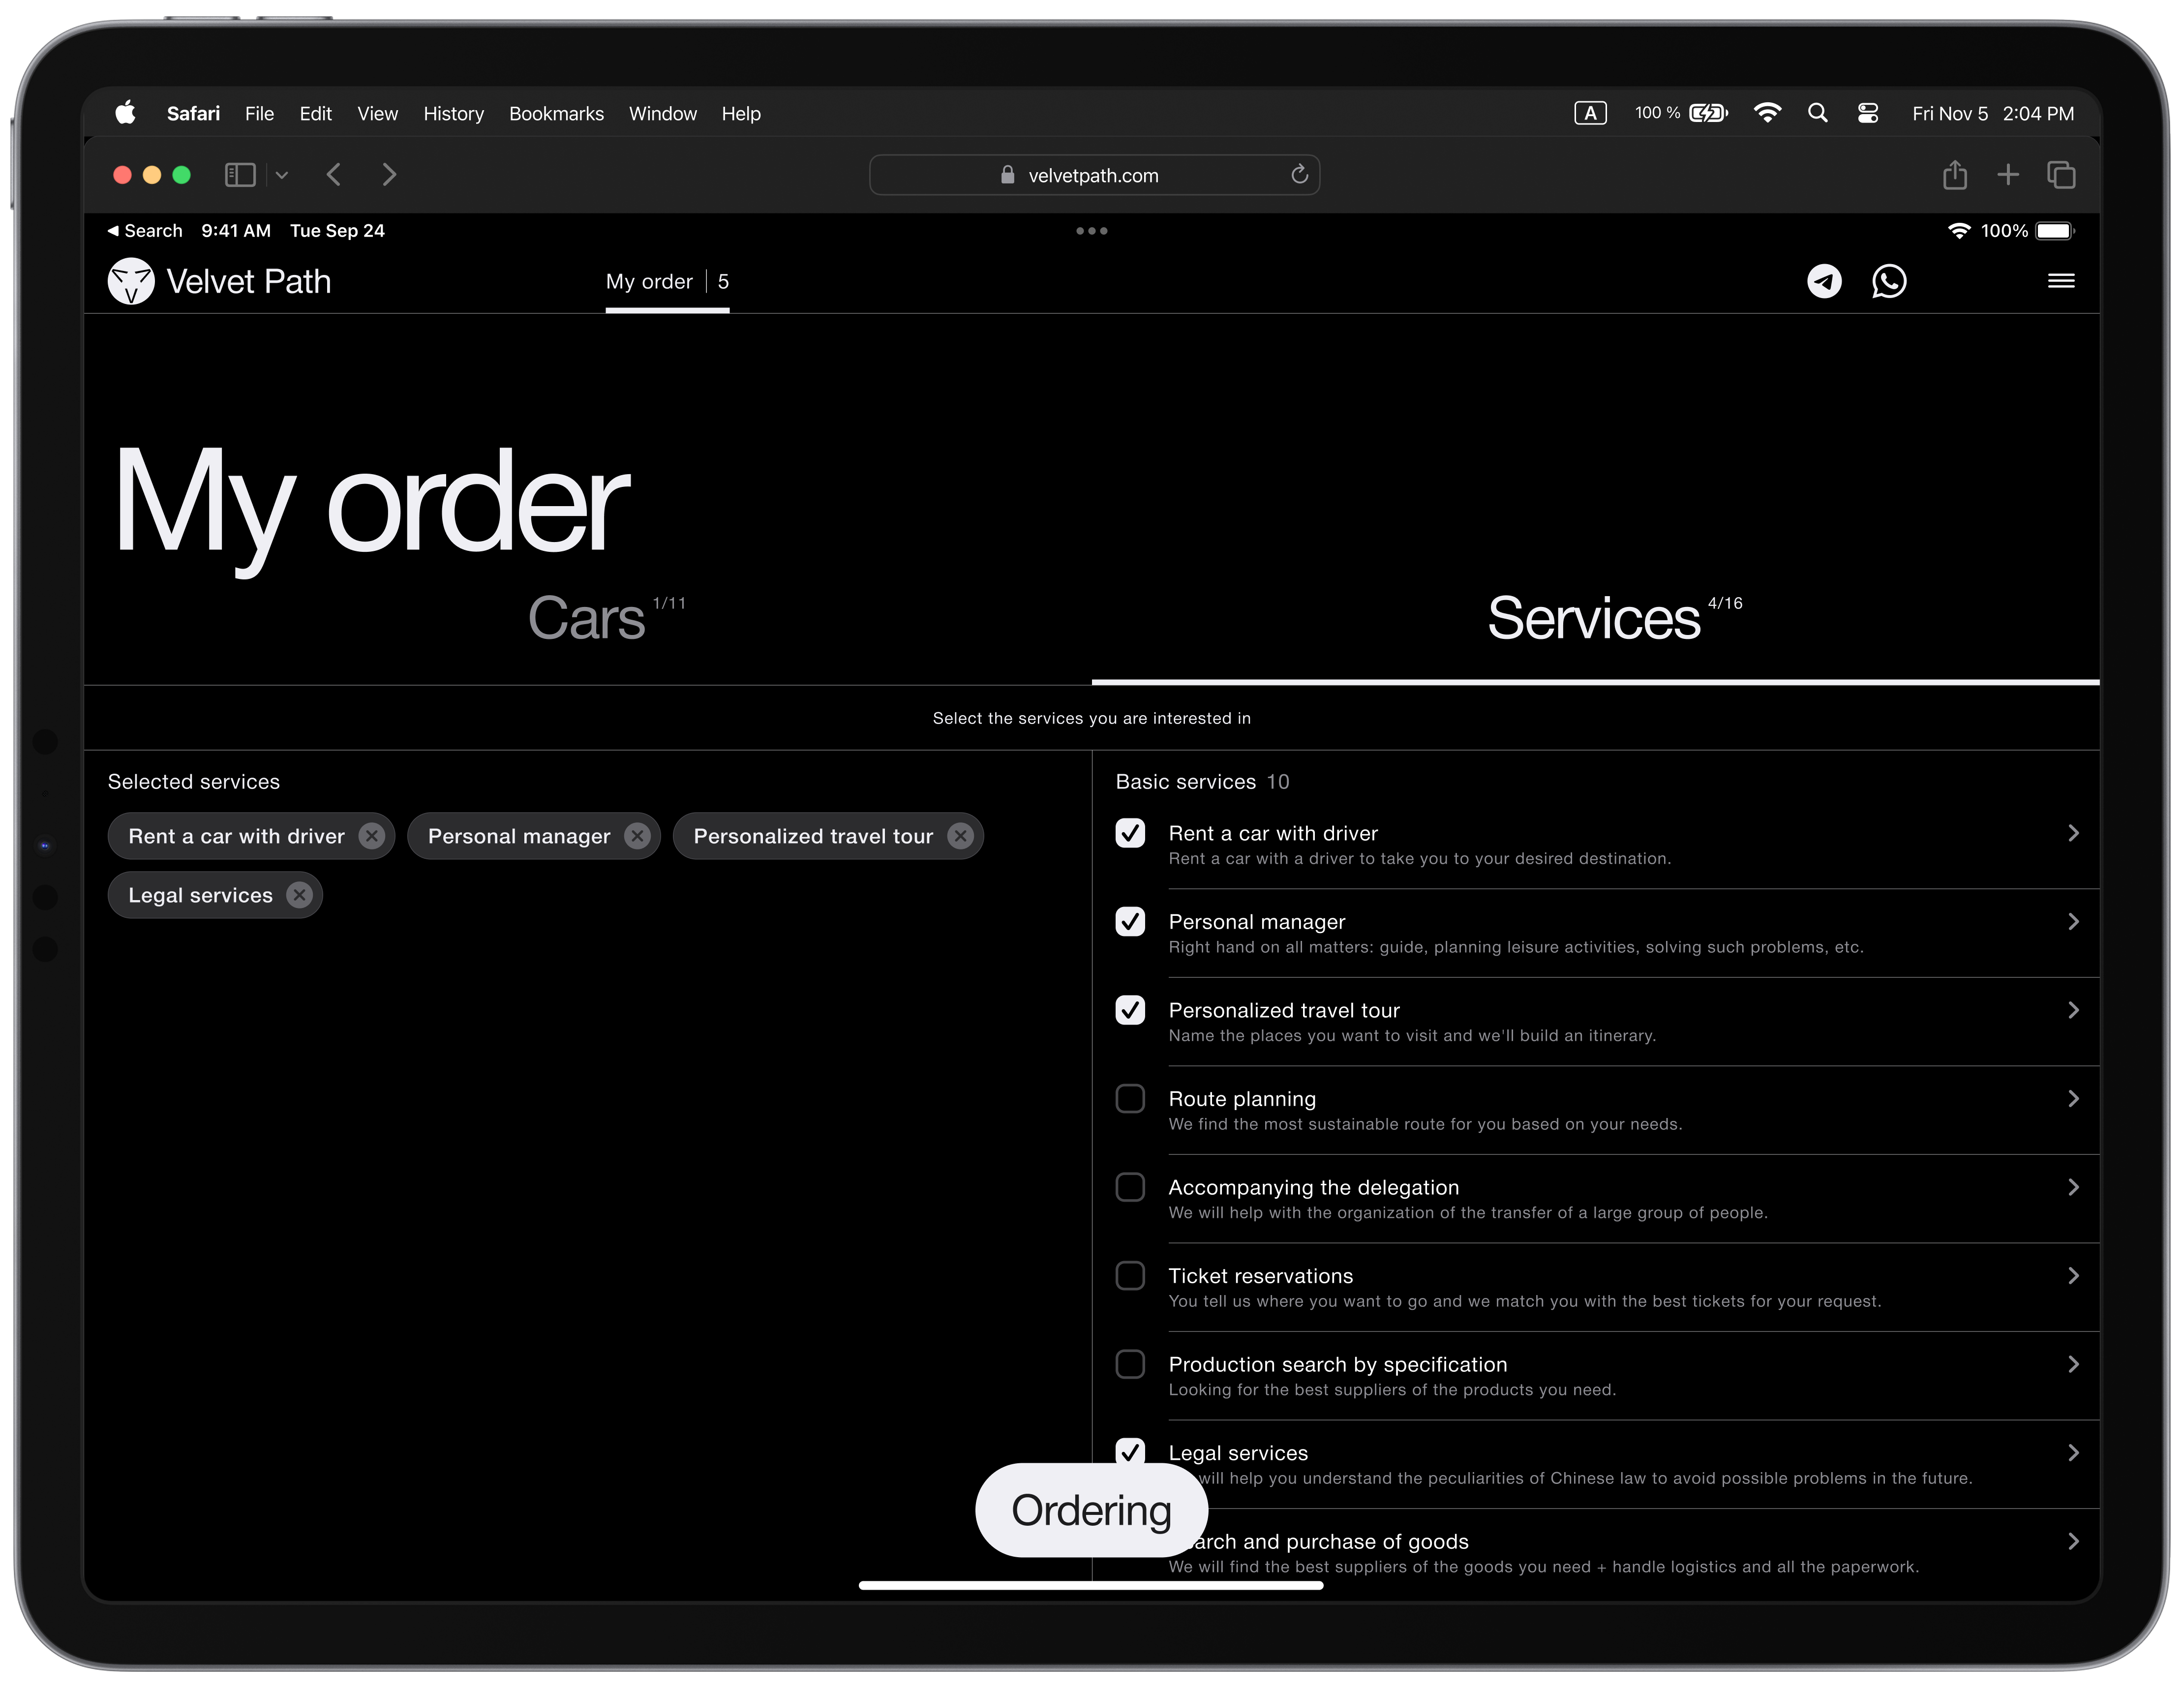The width and height of the screenshot is (2184, 1690).
Task: Enable the Ticket reservations checkbox
Action: 1130,1275
